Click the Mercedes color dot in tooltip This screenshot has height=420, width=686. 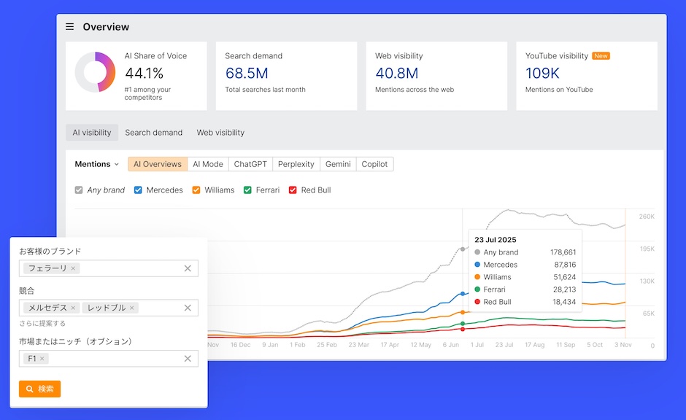(477, 265)
